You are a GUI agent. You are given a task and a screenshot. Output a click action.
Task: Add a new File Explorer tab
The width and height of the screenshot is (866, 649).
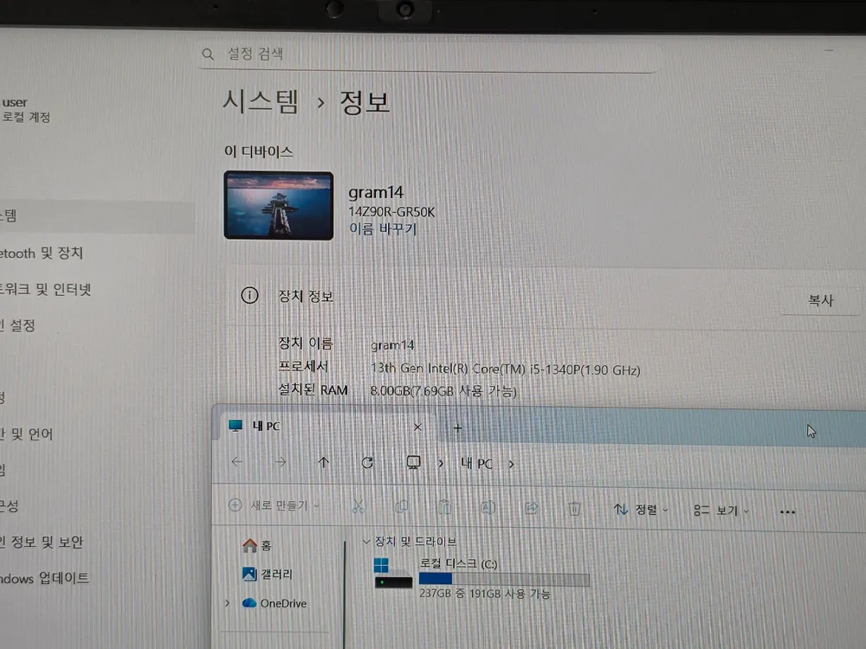click(x=457, y=428)
